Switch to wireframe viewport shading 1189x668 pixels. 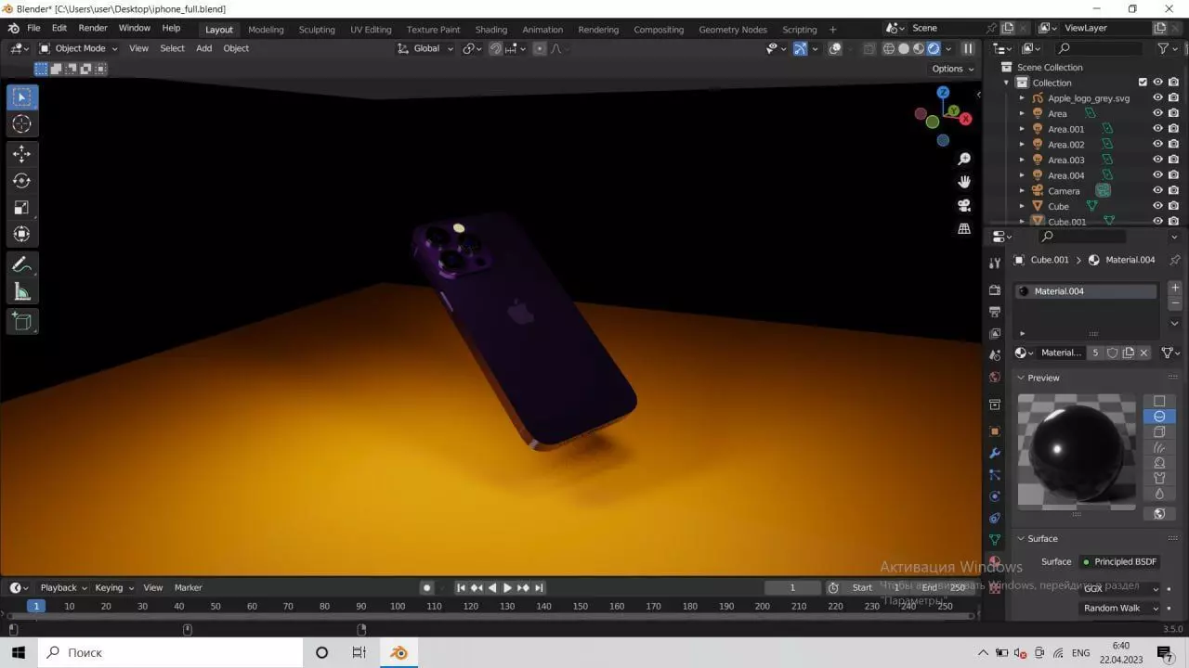coord(889,48)
